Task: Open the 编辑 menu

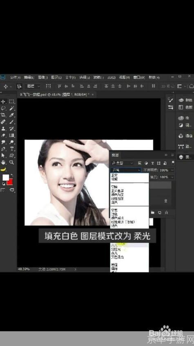Action: 29,77
